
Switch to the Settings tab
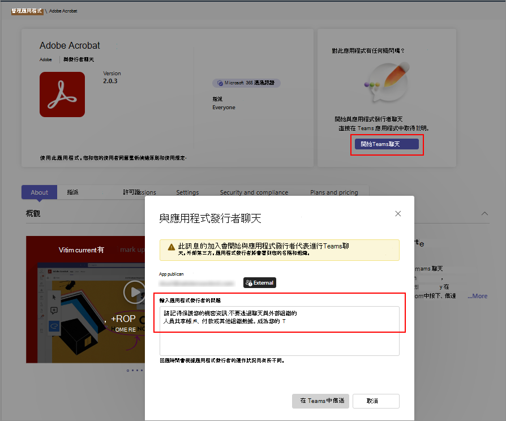187,192
